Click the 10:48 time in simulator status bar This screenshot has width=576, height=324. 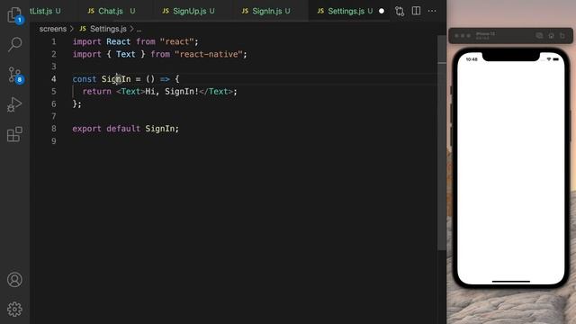(x=472, y=59)
